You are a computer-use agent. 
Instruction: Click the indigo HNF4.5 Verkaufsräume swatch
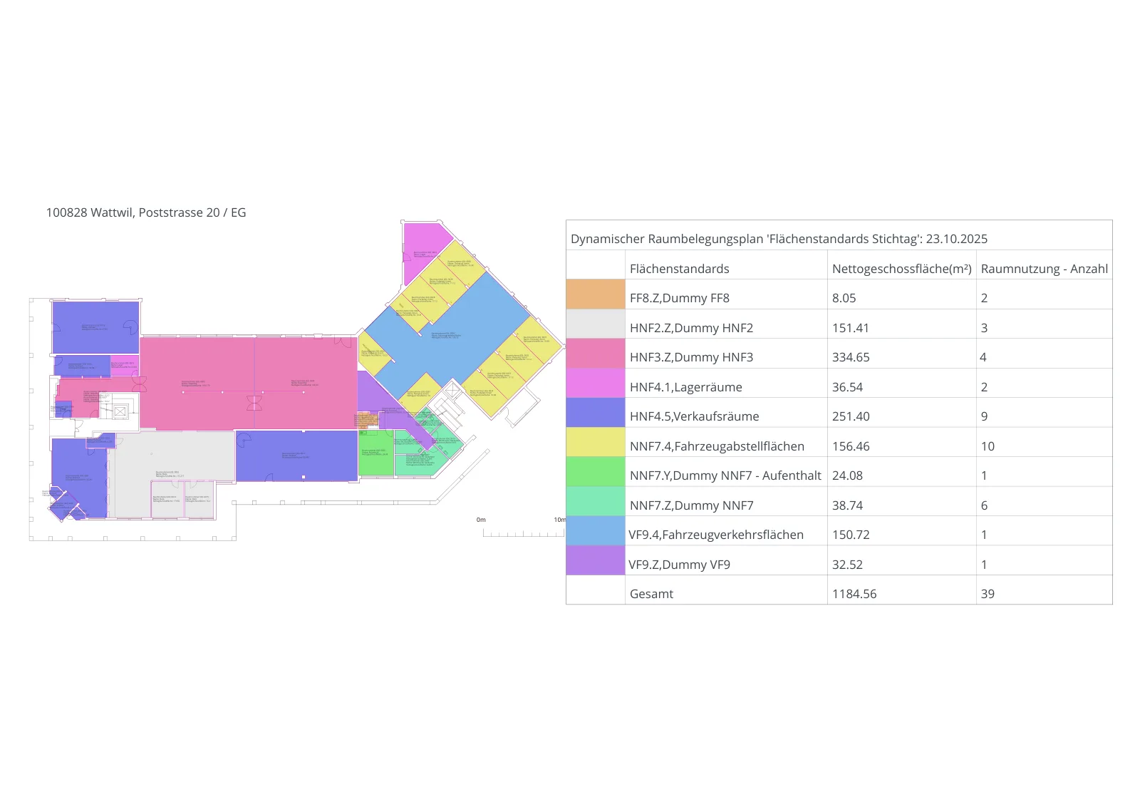[x=596, y=413]
